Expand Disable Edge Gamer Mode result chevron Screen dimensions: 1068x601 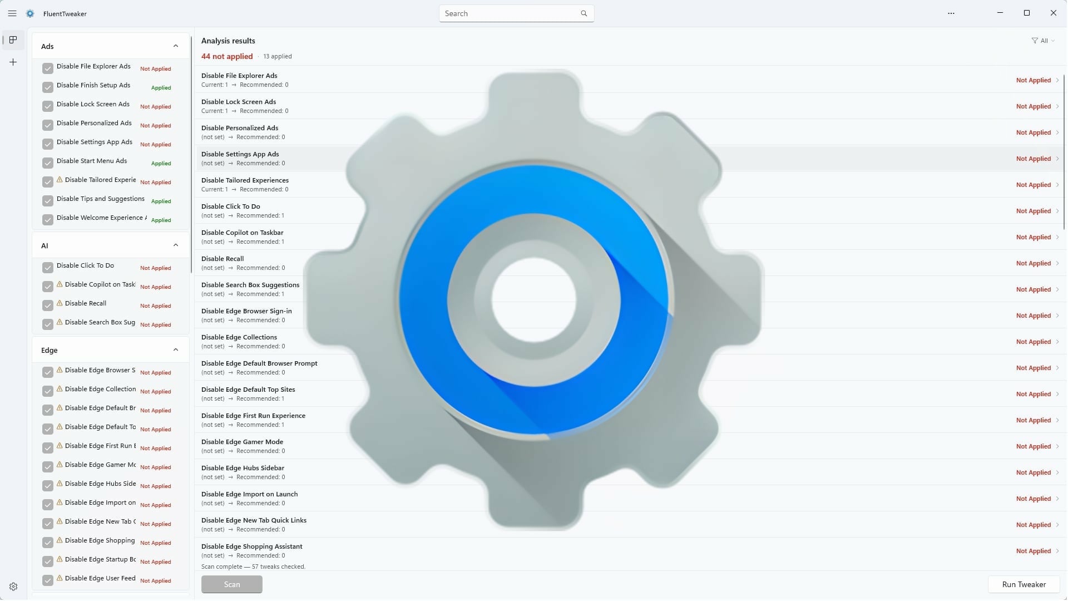(x=1057, y=446)
